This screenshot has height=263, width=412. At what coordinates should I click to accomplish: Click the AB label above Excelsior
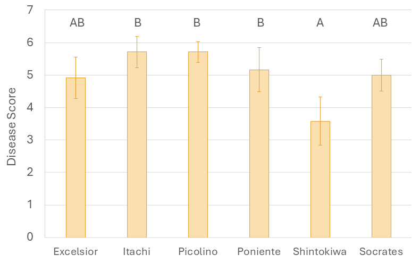[x=77, y=22]
